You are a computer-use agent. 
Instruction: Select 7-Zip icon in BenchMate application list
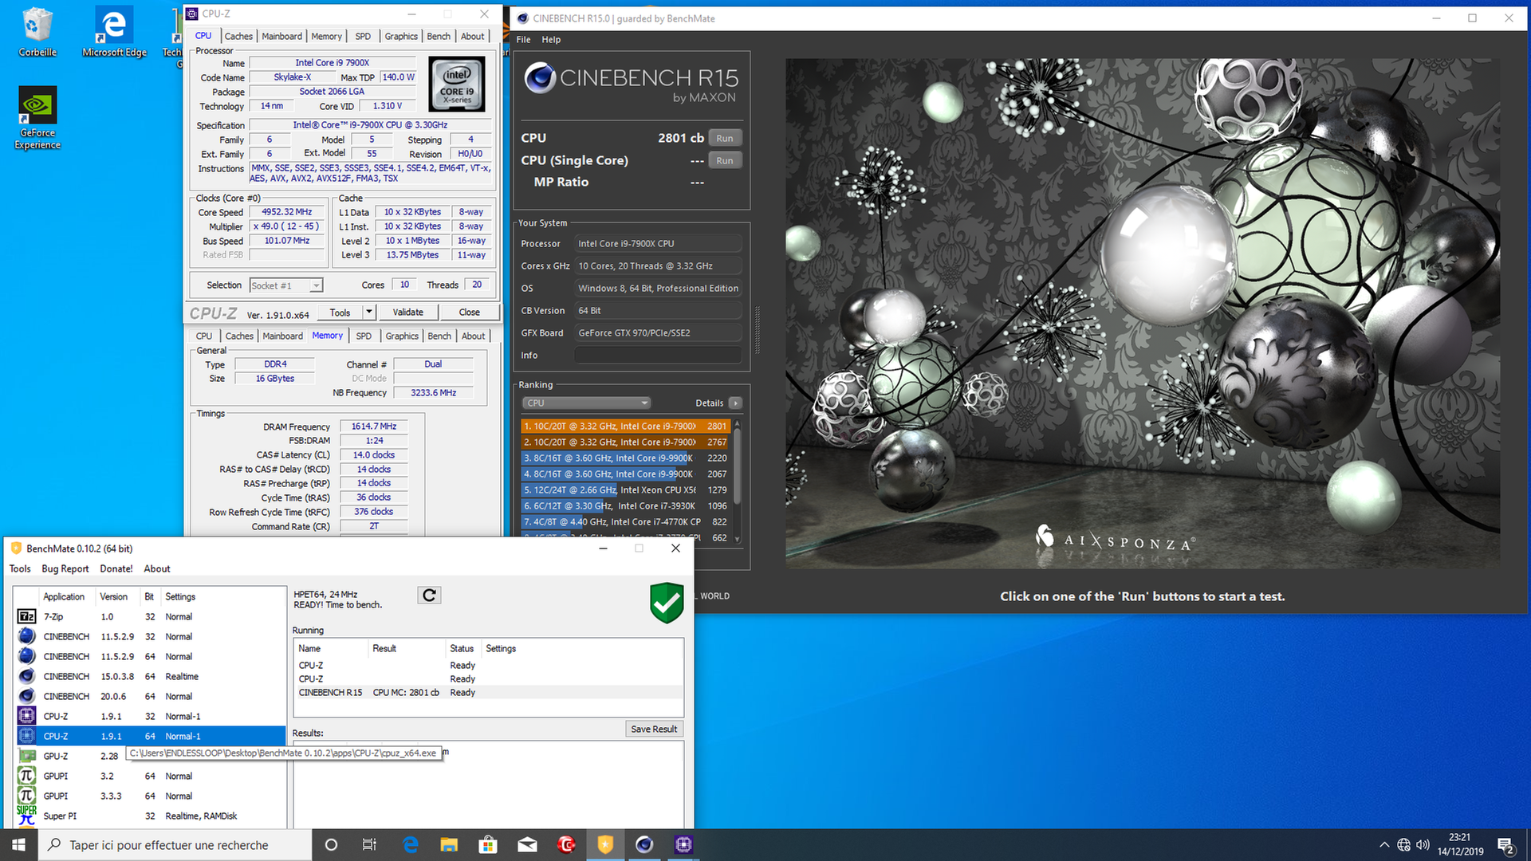pyautogui.click(x=26, y=616)
